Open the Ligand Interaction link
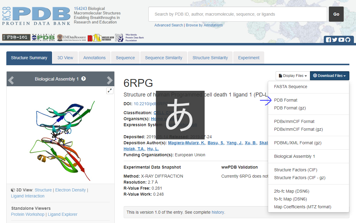This screenshot has height=223, width=356. tap(28, 196)
